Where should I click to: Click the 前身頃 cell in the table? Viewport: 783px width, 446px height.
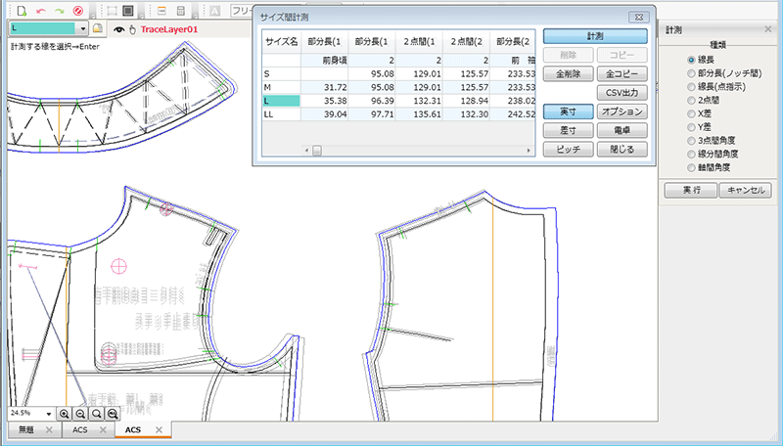pyautogui.click(x=325, y=61)
